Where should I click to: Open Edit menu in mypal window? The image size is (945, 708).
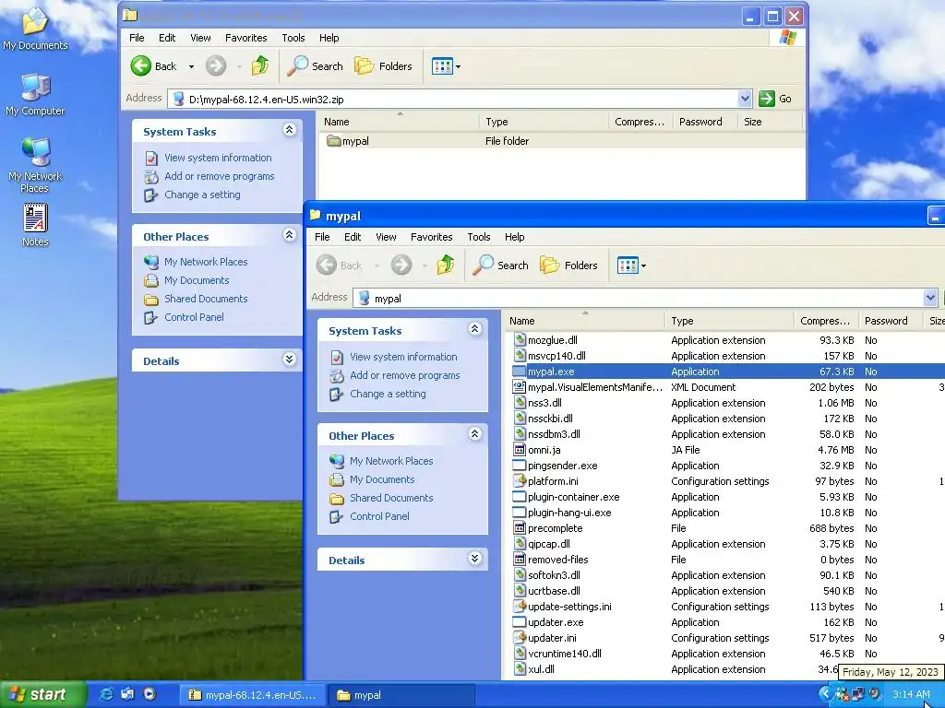(353, 237)
